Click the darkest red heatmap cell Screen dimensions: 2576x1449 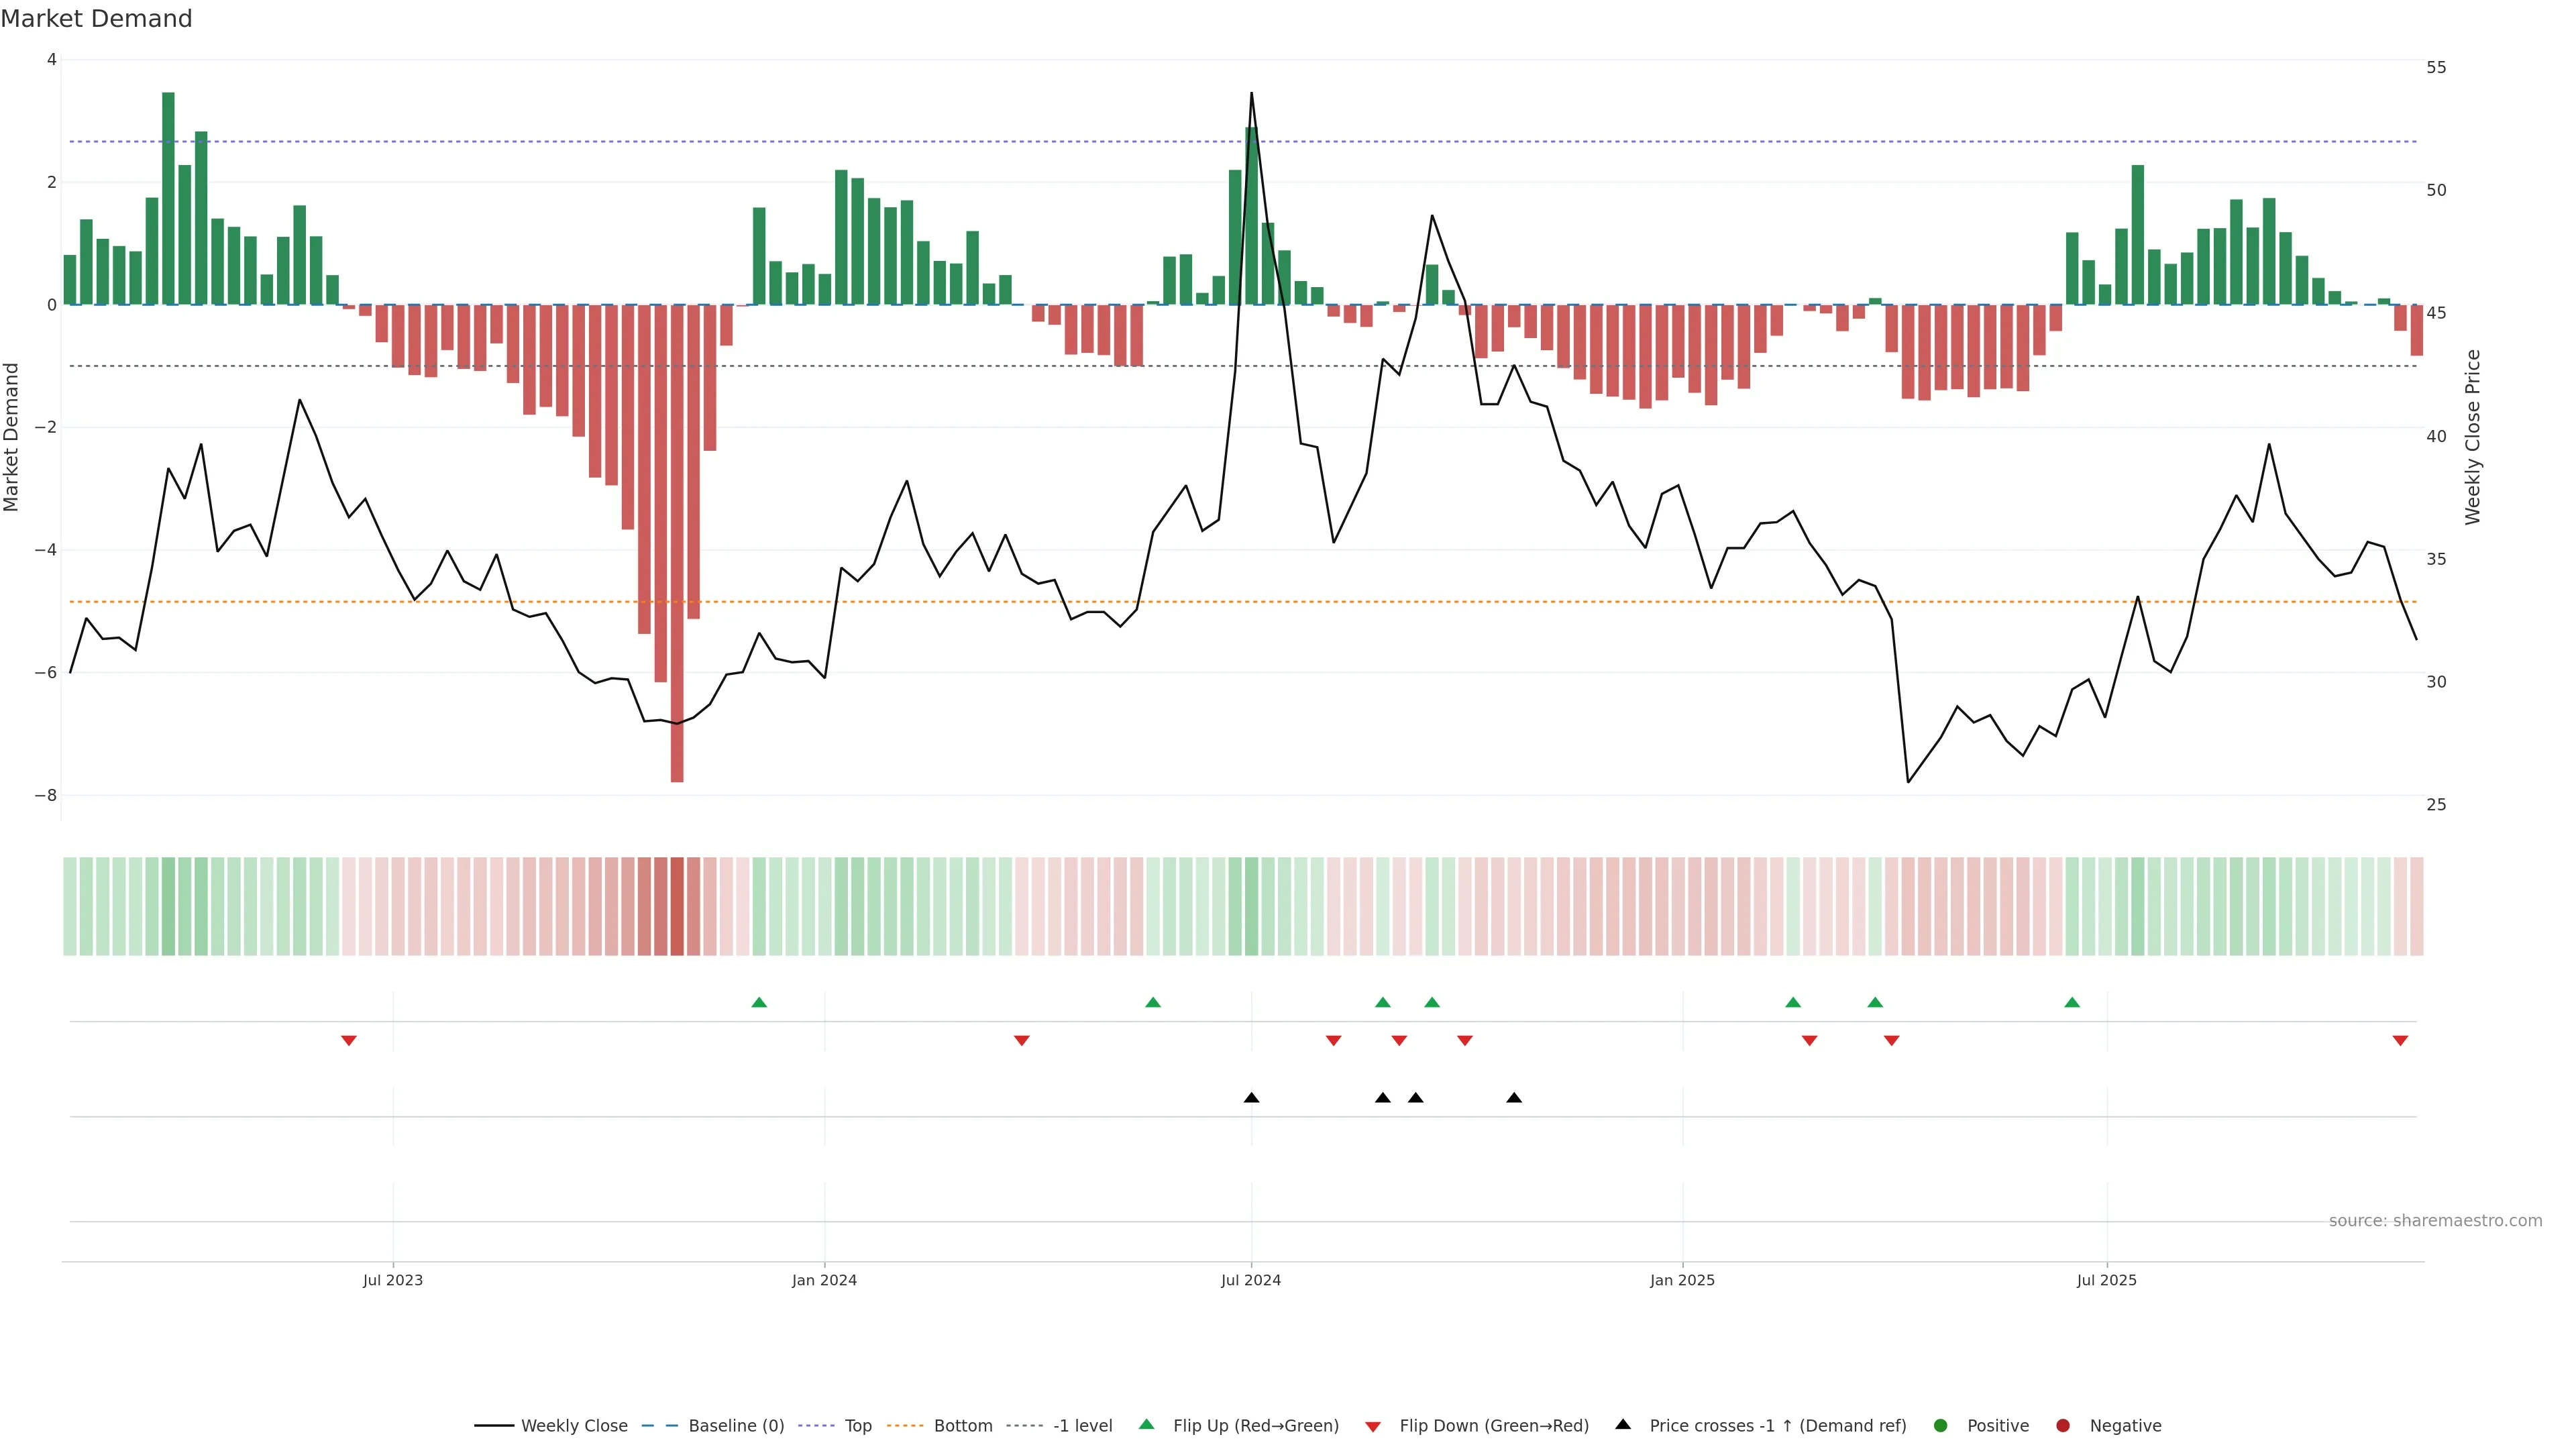(677, 906)
